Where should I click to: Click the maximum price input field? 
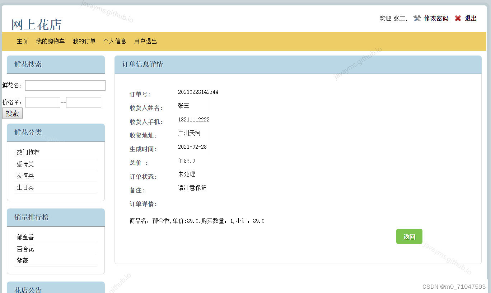[x=83, y=102]
